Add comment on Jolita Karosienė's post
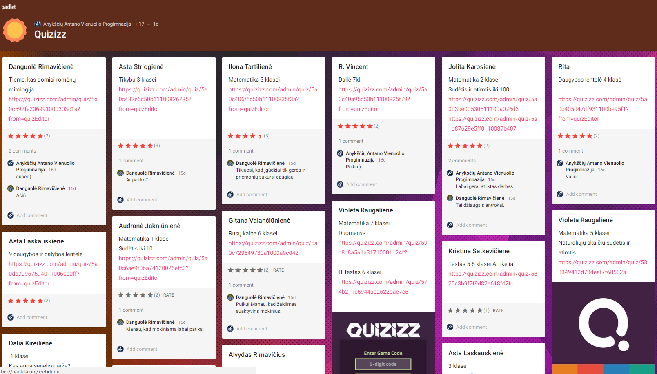 pos(471,225)
